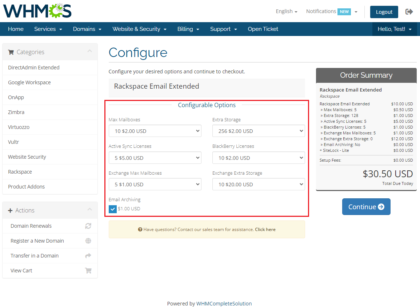Open the Support menu
The height and width of the screenshot is (308, 420).
tap(224, 29)
